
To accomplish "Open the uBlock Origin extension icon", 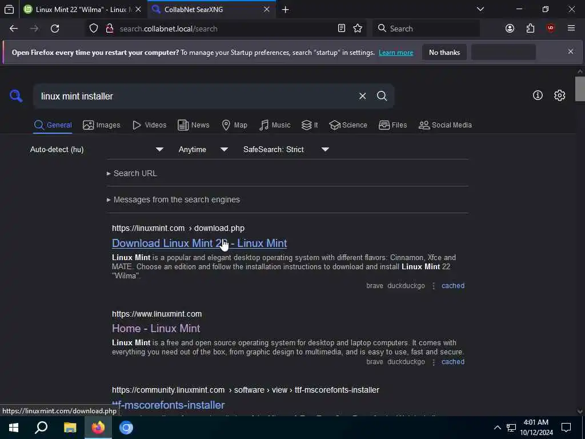I will [x=551, y=29].
